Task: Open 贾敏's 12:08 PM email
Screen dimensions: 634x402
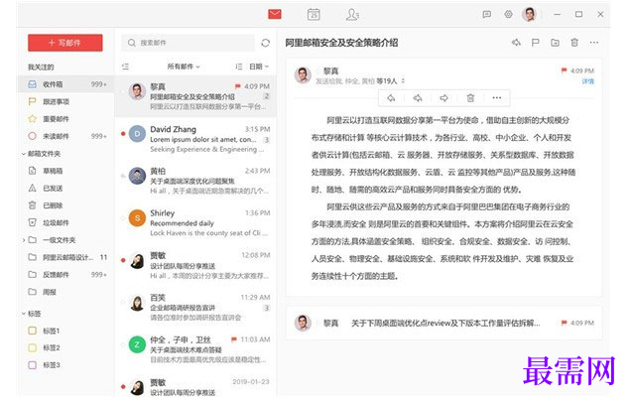Action: coord(195,265)
